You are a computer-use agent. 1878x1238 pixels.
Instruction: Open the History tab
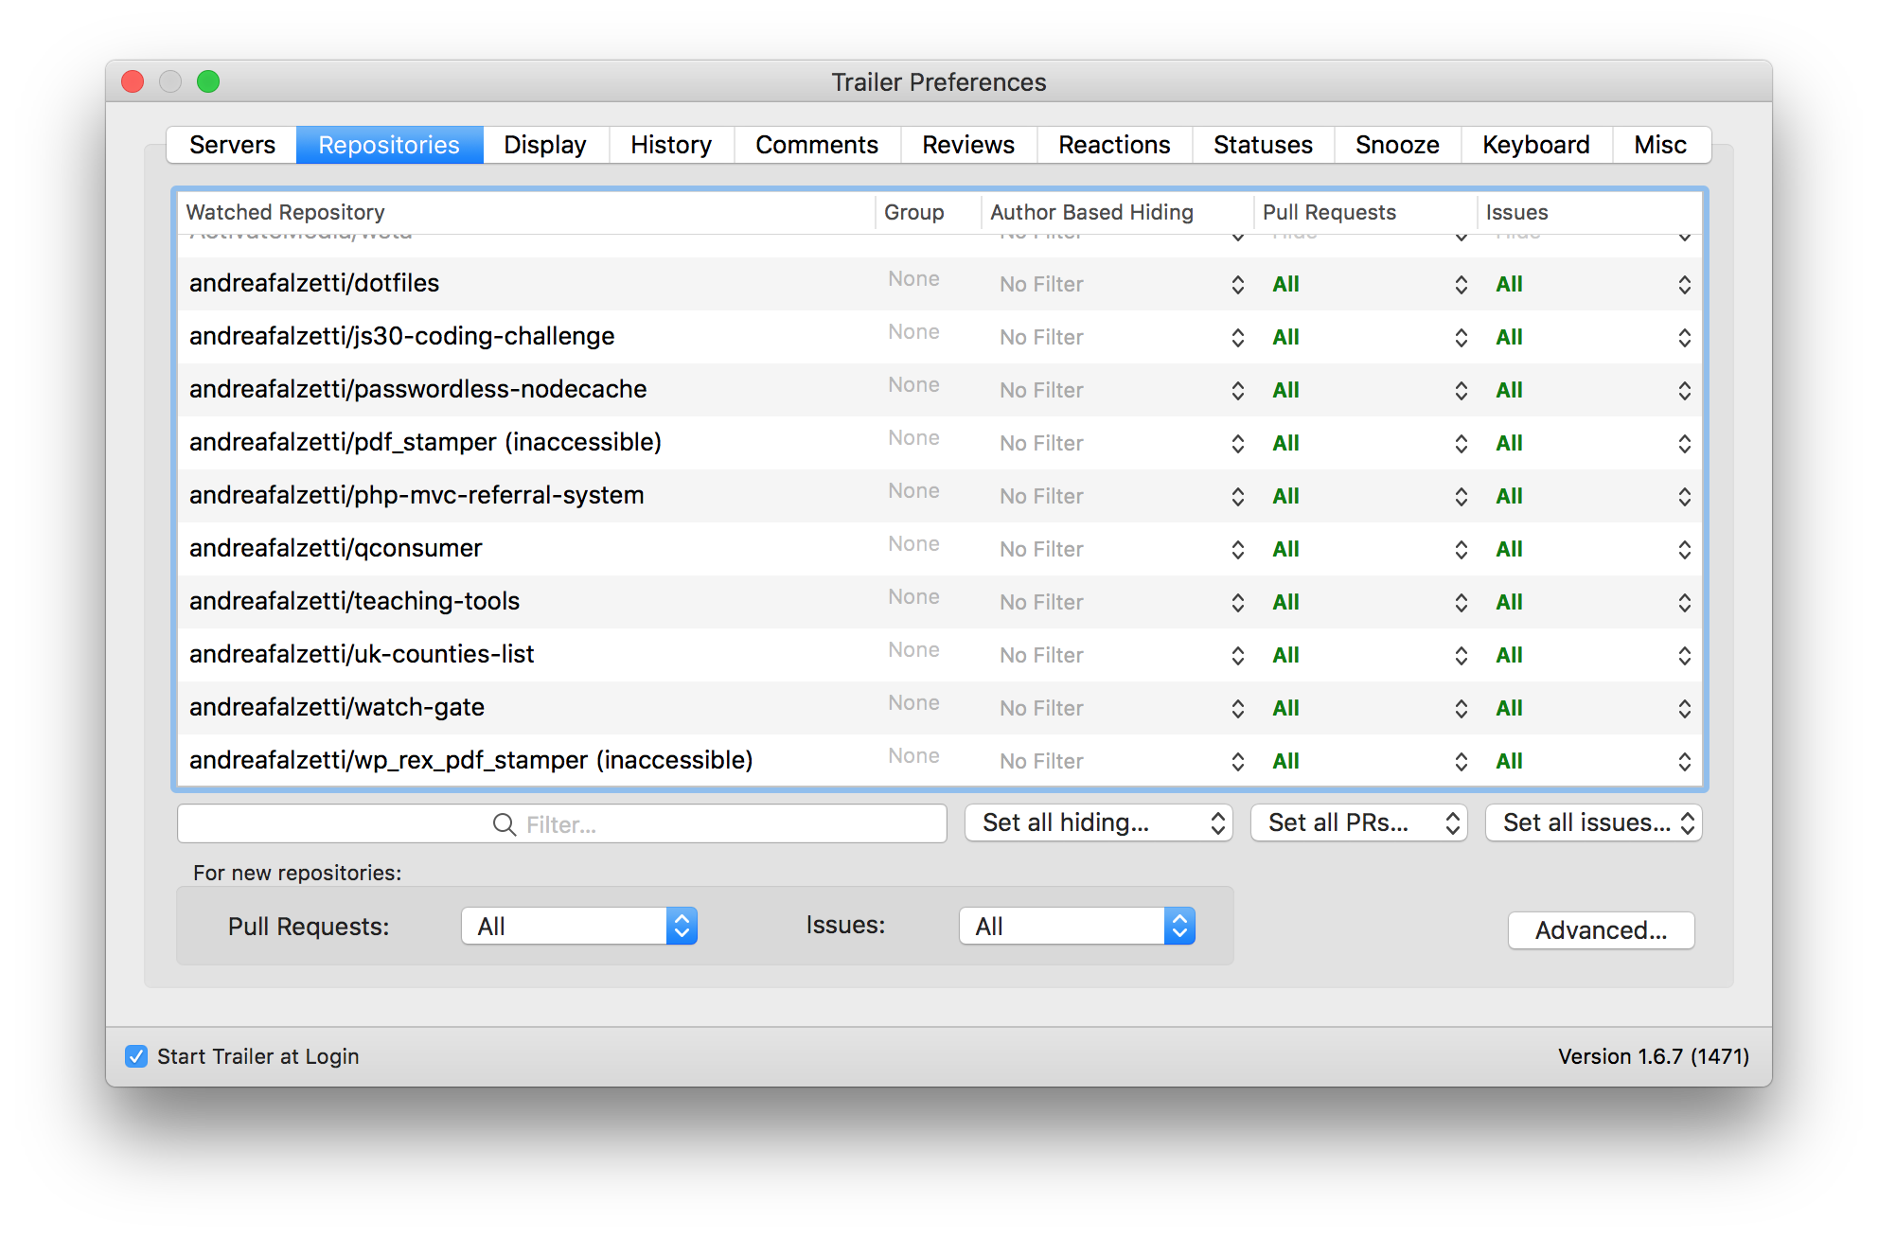click(x=671, y=145)
